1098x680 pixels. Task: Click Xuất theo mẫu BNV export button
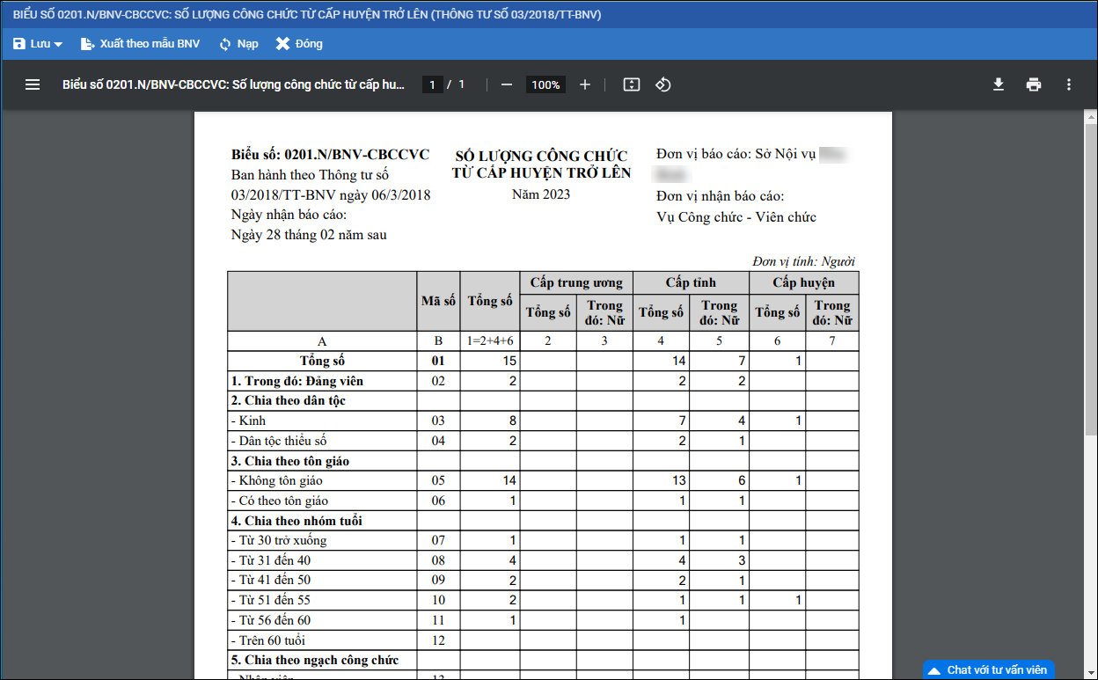tap(140, 44)
